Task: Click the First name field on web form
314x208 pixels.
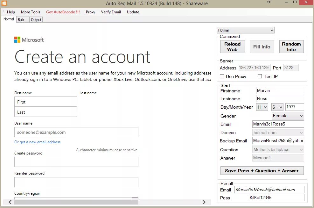Action: click(45, 102)
